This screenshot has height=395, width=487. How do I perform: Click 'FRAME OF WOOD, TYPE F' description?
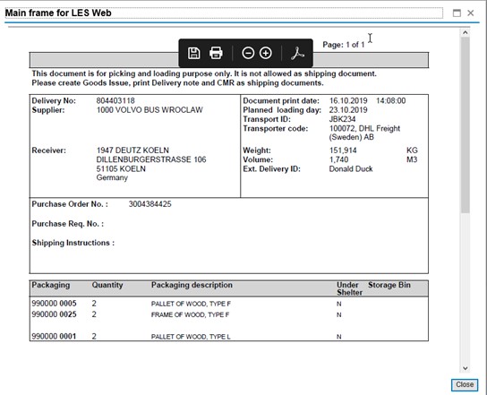190,314
